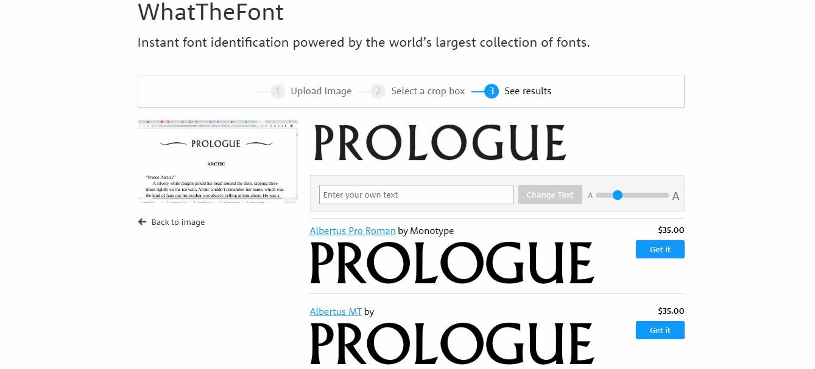
Task: Click the blue step 3 circle
Action: [x=492, y=91]
